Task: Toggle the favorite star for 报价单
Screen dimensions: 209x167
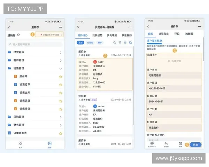Action: pos(61,77)
